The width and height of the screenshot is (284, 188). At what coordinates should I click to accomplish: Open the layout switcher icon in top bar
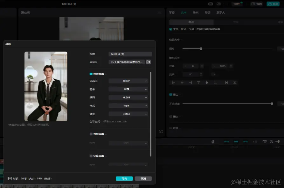click(x=219, y=4)
